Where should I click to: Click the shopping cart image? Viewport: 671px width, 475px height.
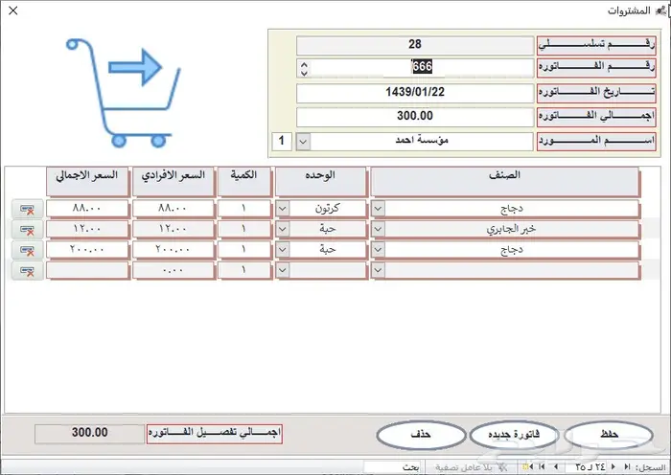pos(124,93)
